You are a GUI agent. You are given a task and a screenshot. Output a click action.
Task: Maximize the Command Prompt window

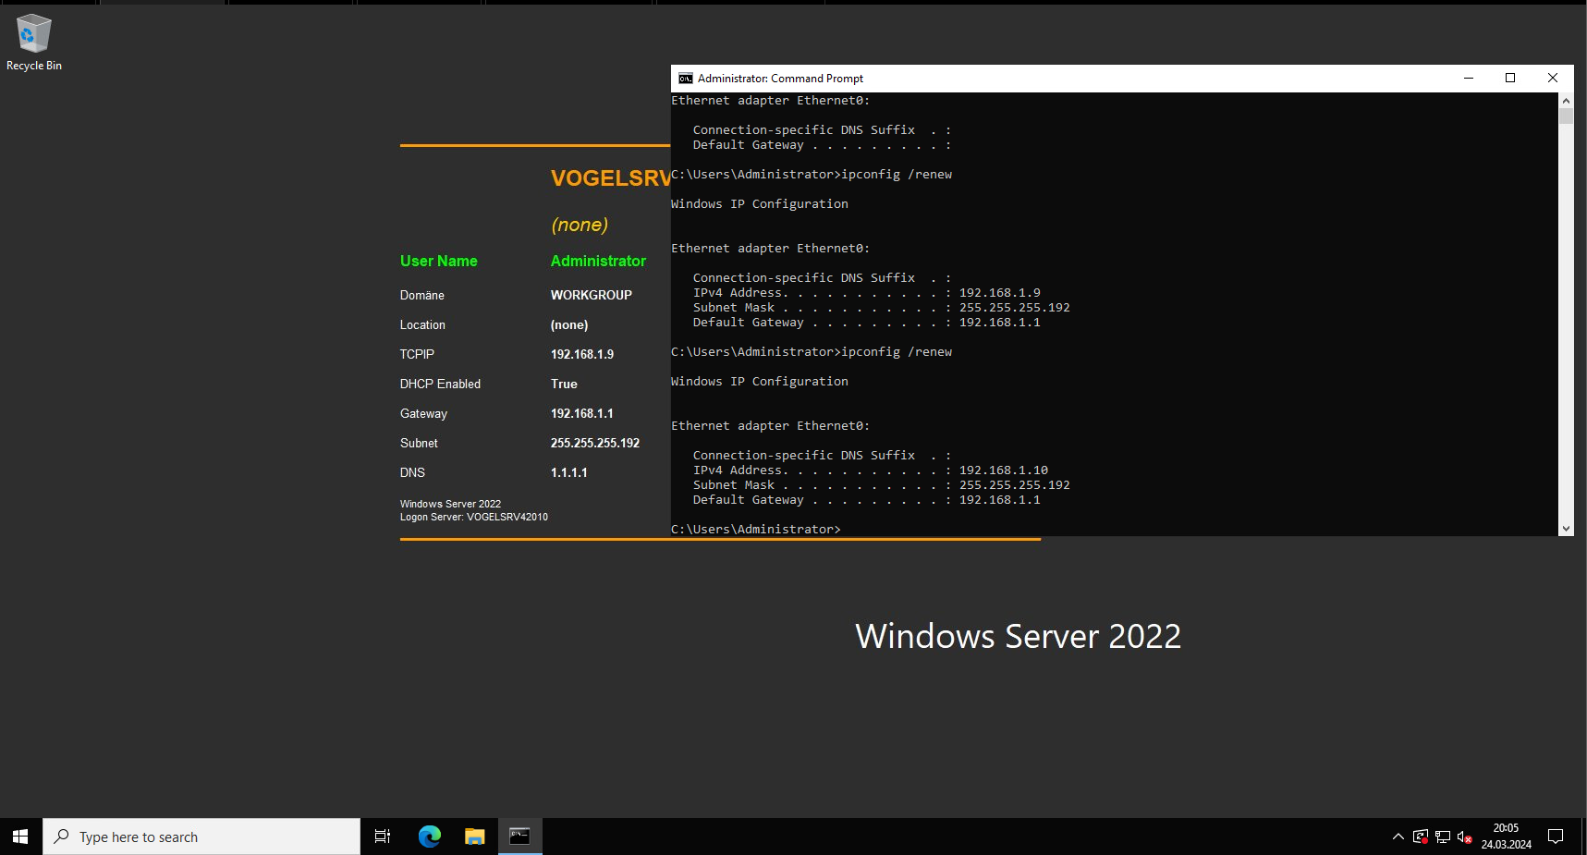pos(1510,79)
